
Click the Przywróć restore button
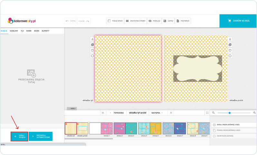[183, 21]
